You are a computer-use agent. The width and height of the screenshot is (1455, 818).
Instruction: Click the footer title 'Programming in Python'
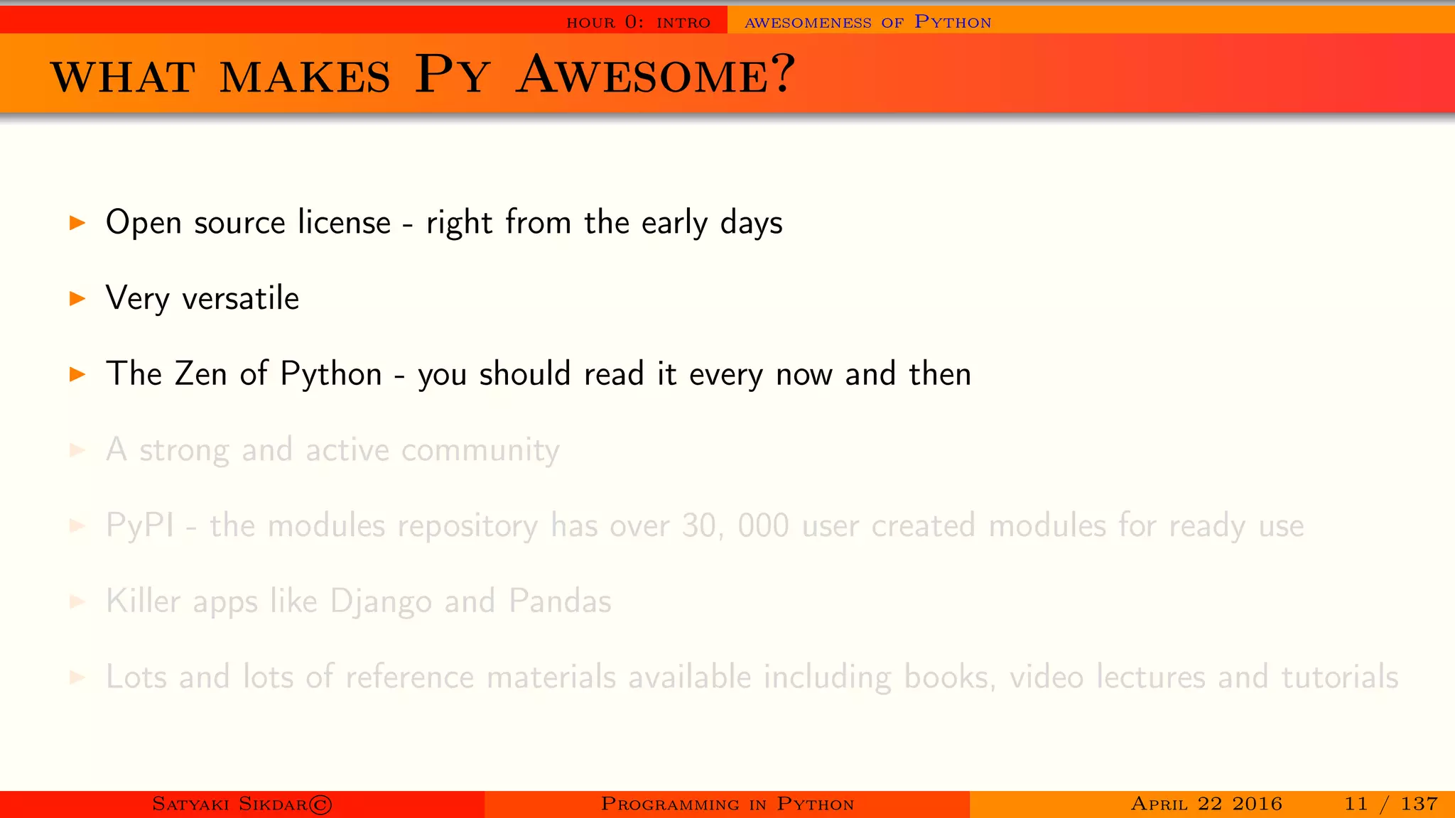(727, 804)
